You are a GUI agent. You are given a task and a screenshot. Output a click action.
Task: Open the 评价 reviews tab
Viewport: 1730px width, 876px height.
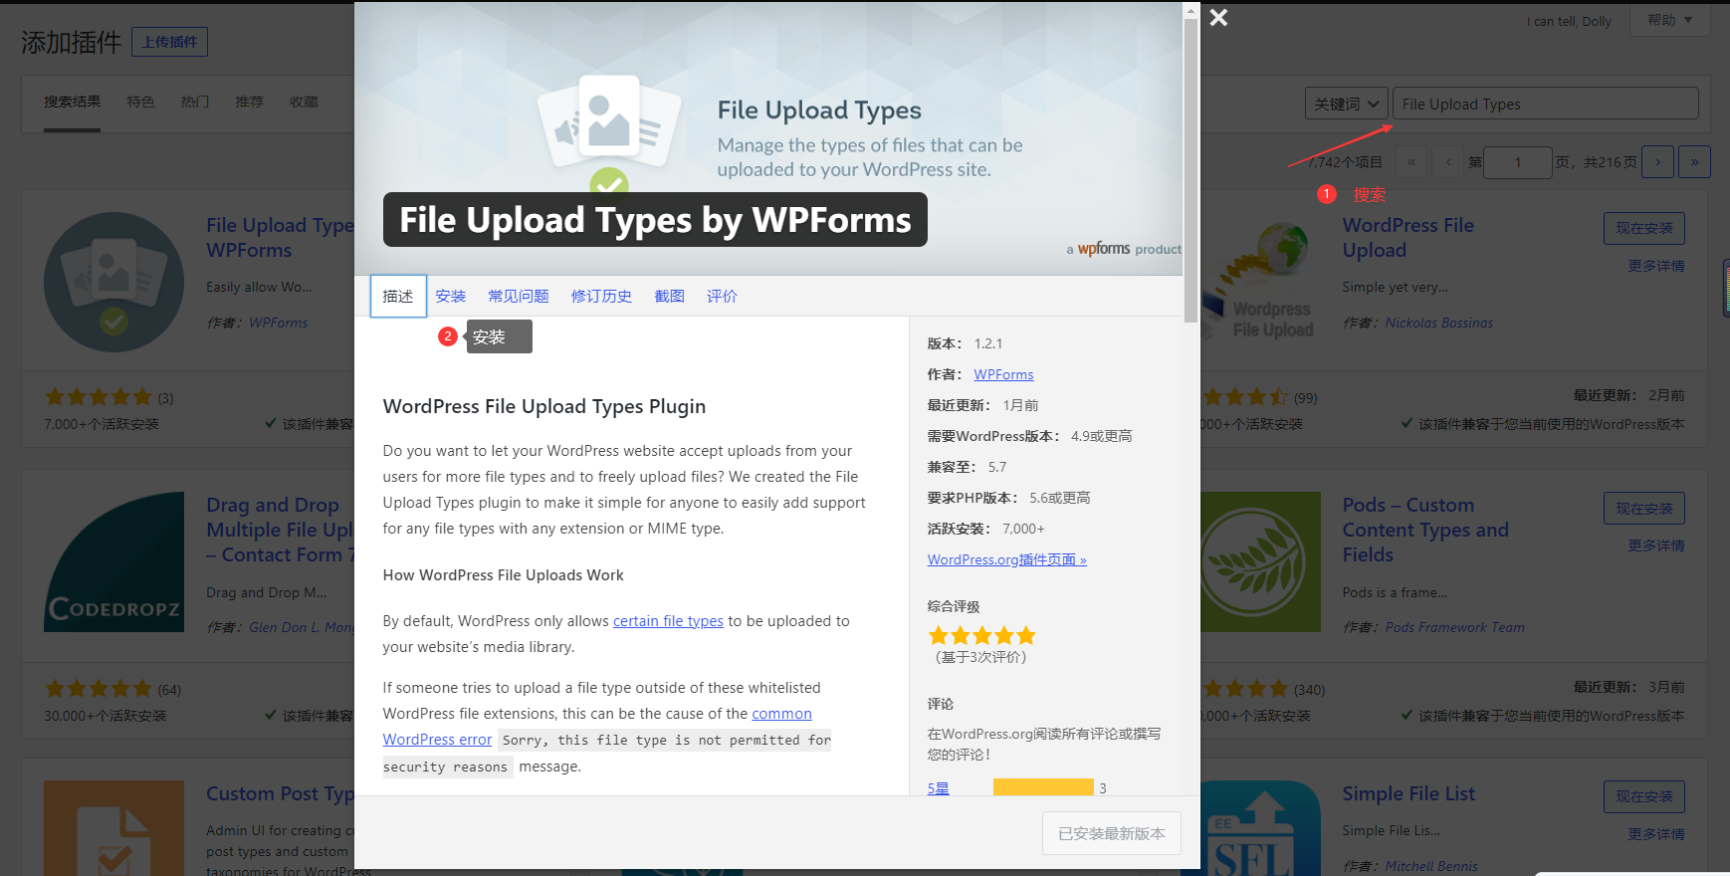tap(722, 297)
